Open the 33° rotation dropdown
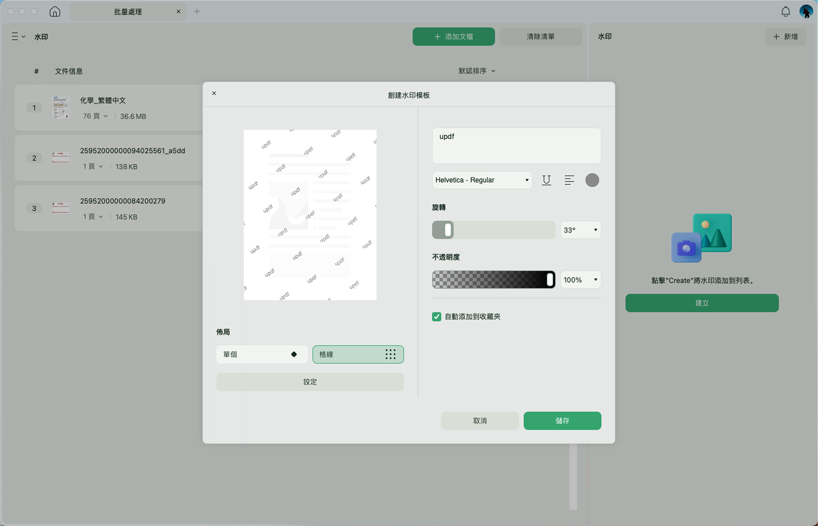Screen dimensions: 818x526 pyautogui.click(x=580, y=230)
